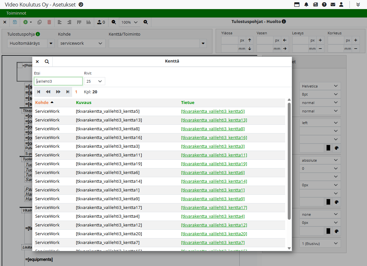Open the 1 (Etusivu) page dropdown
Screen dimensions: 367x266
pyautogui.click(x=320, y=243)
